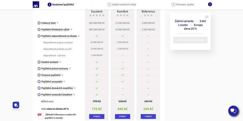Click info icon beside Pojištění zavazadel
Image resolution: width=243 pixels, height=121 pixels.
point(39,81)
